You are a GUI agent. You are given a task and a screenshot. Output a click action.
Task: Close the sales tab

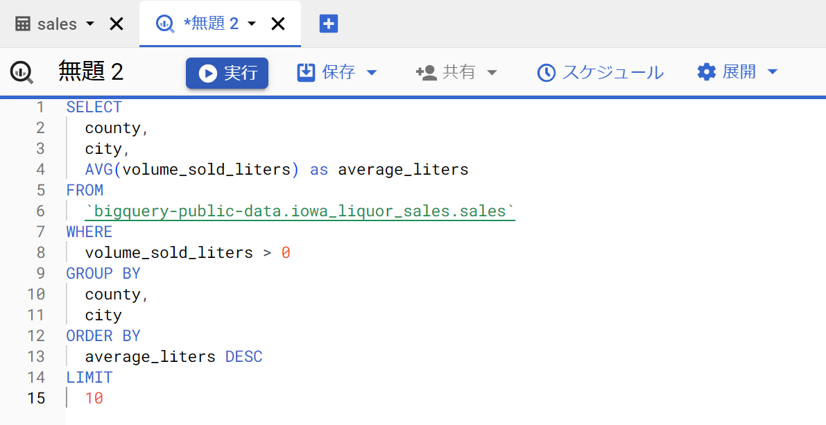point(116,24)
